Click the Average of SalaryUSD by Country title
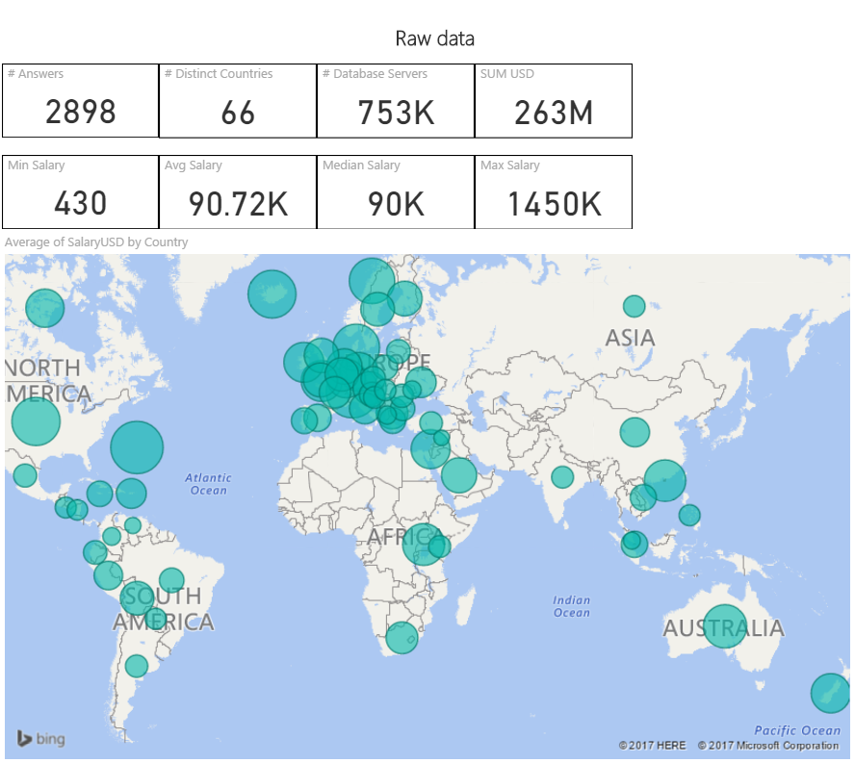 (x=96, y=242)
